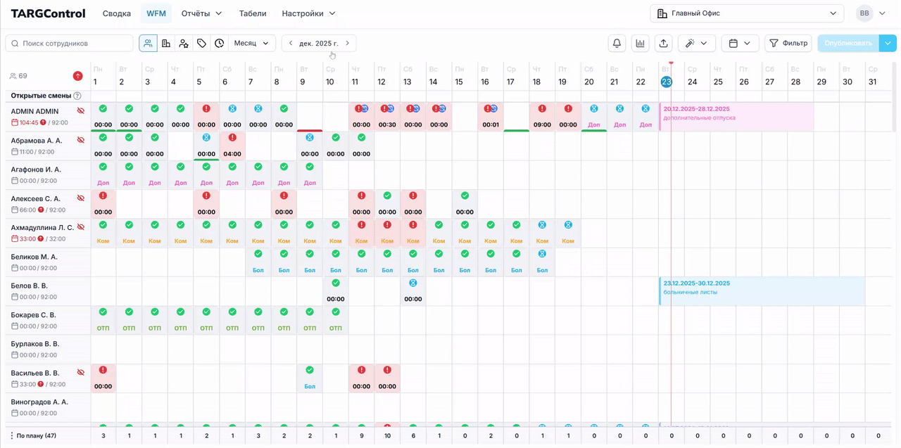Open the Табели menu item
Screen dimensions: 901x448
253,13
